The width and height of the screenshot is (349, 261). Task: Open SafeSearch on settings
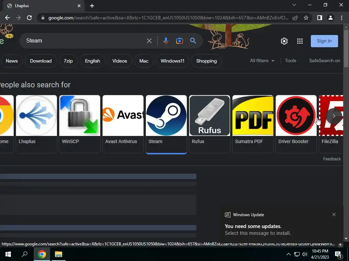[324, 60]
